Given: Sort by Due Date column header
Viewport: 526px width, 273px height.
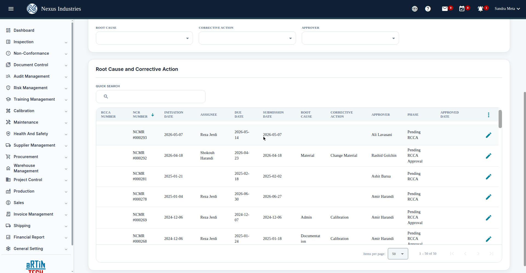Looking at the screenshot, I should (239, 115).
